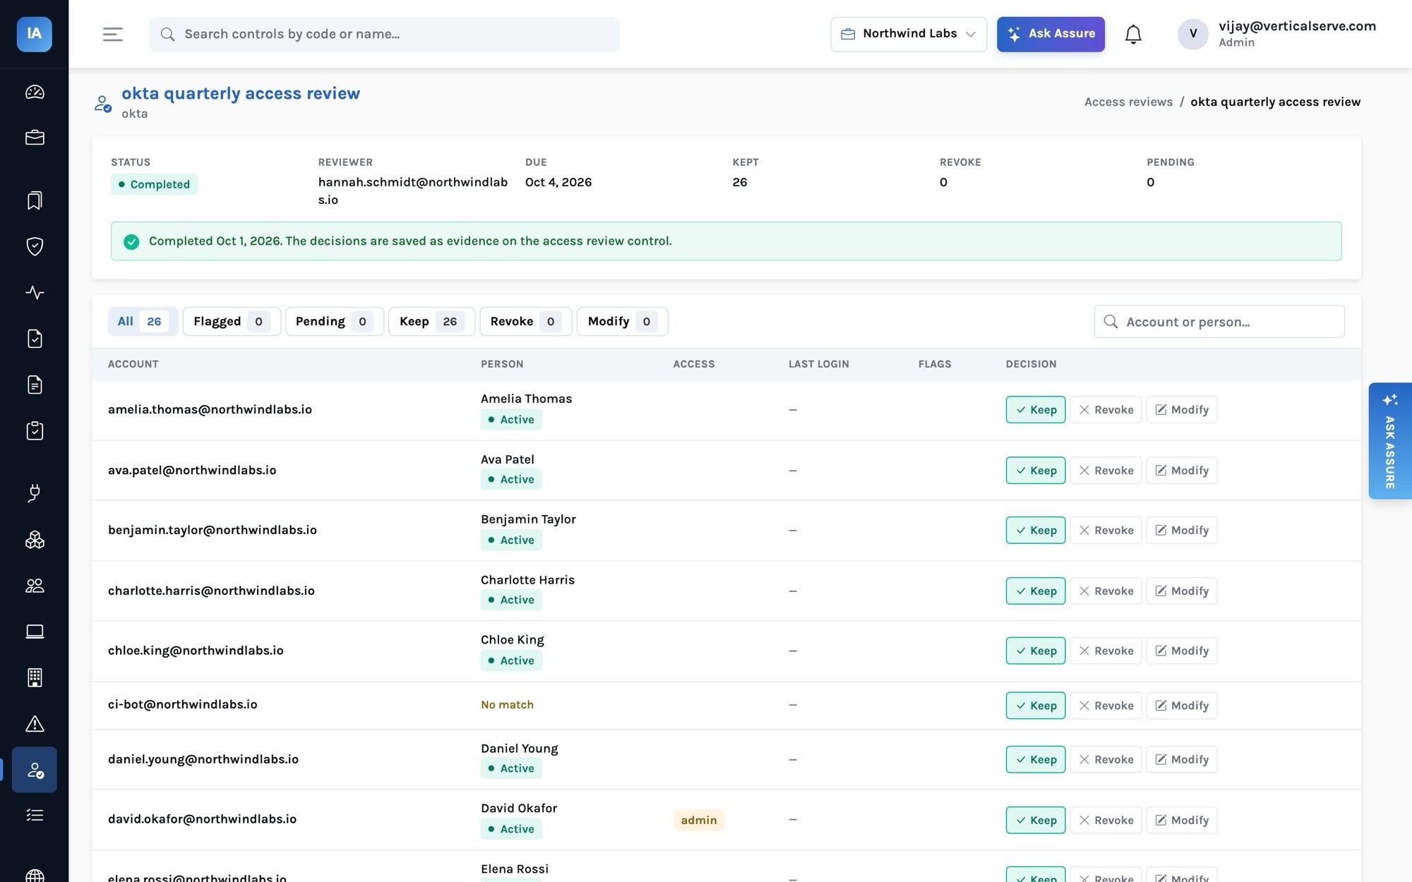Click Modify for chloe.king account
This screenshot has width=1412, height=882.
pos(1181,651)
